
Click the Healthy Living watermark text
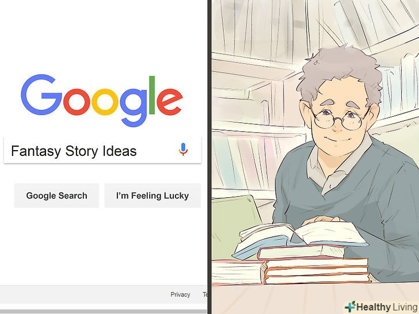(x=387, y=307)
